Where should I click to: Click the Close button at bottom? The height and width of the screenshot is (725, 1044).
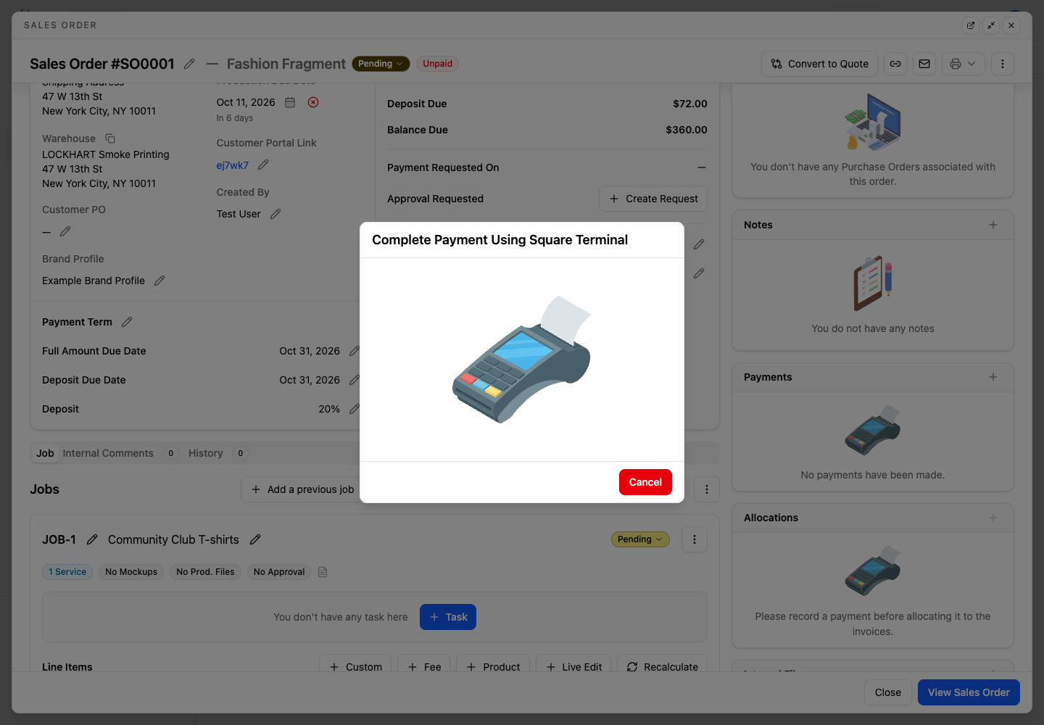click(x=888, y=692)
